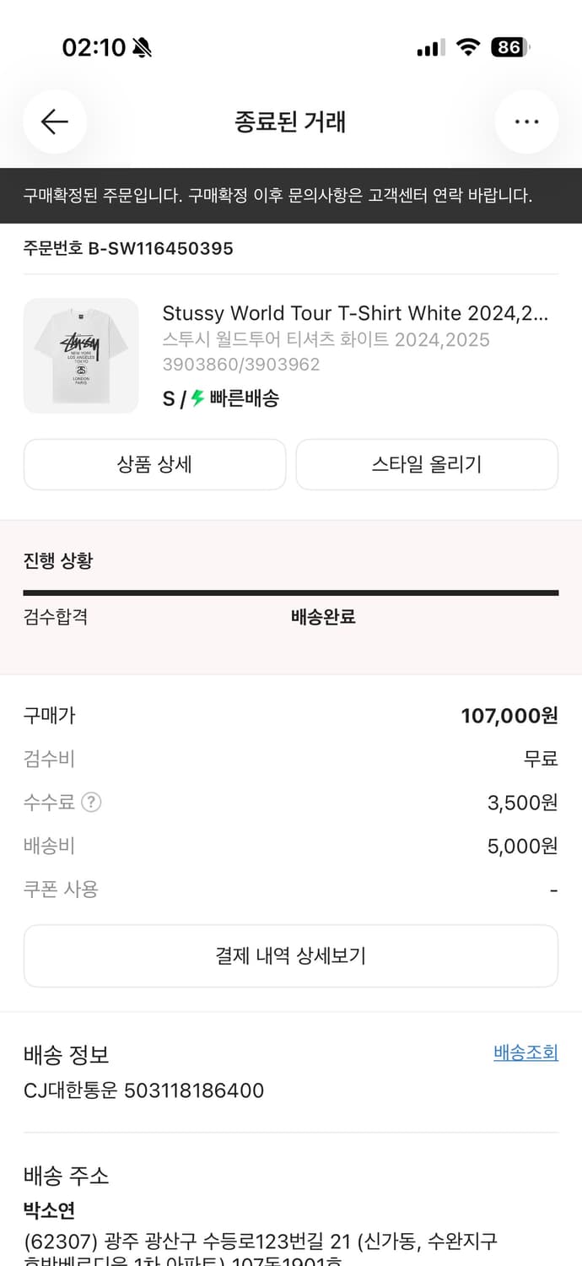Tap the question mark icon next to 수수료
The width and height of the screenshot is (582, 1266).
click(x=89, y=803)
